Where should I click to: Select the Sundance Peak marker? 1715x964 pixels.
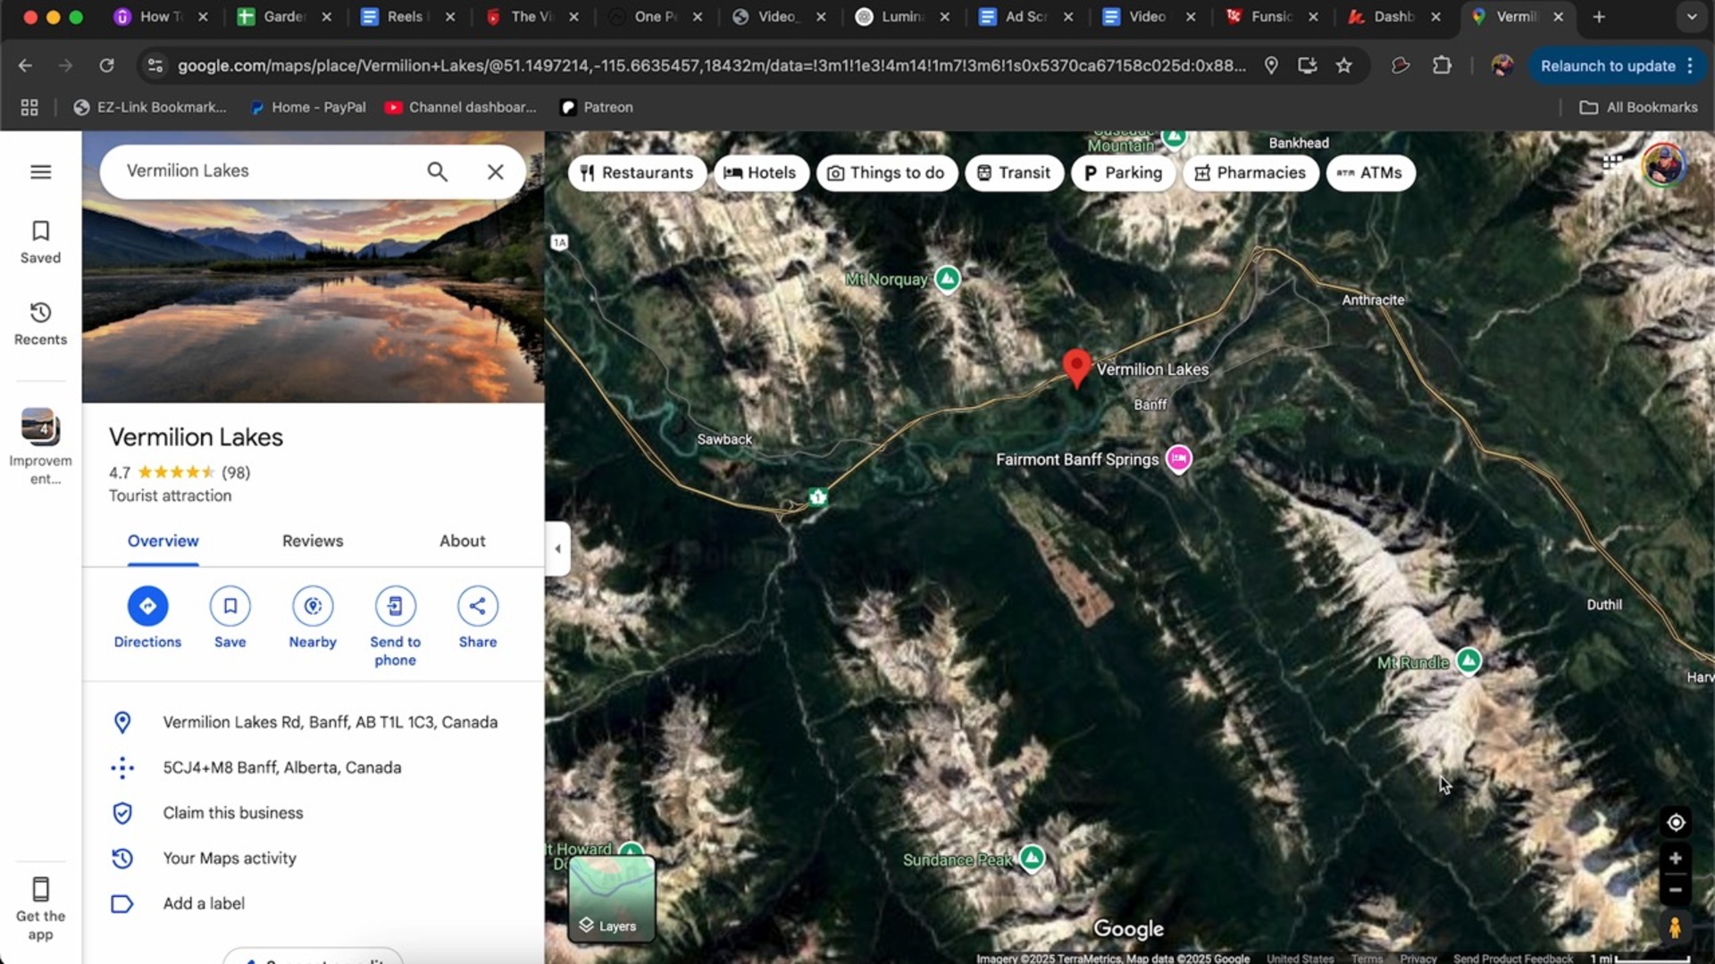point(1033,859)
